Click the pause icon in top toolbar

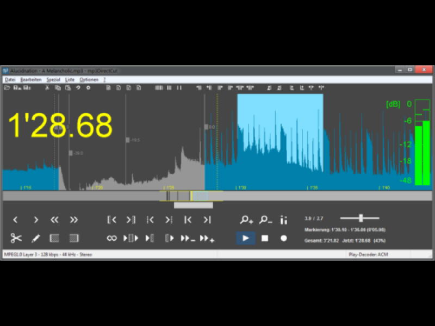tap(179, 87)
